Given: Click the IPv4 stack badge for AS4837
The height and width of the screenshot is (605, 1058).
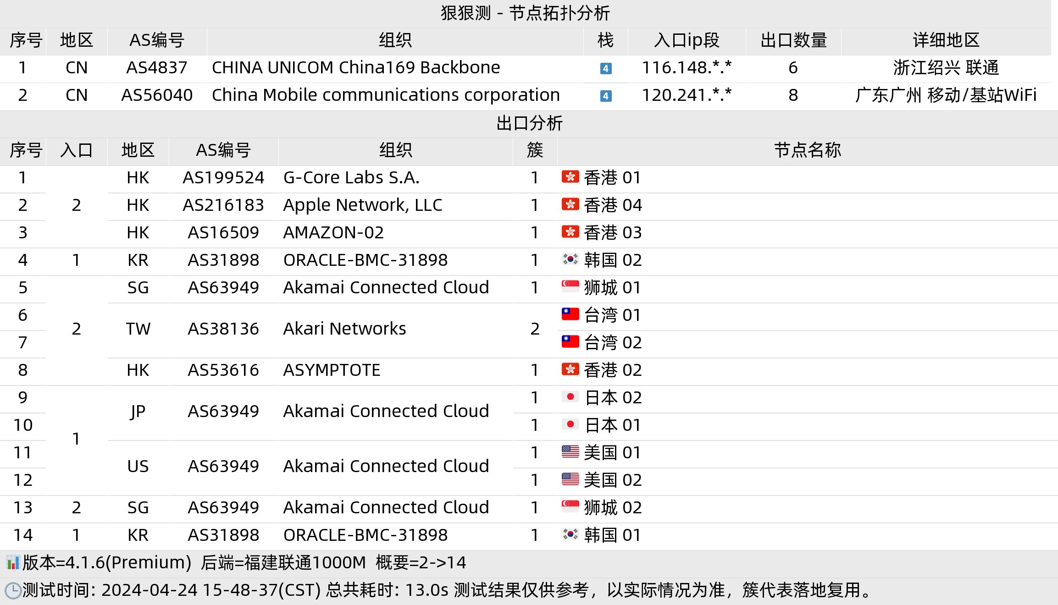Looking at the screenshot, I should (x=606, y=69).
